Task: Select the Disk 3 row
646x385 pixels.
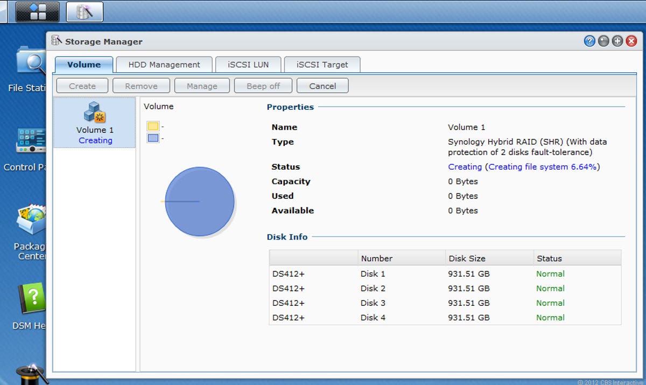Action: pos(445,303)
